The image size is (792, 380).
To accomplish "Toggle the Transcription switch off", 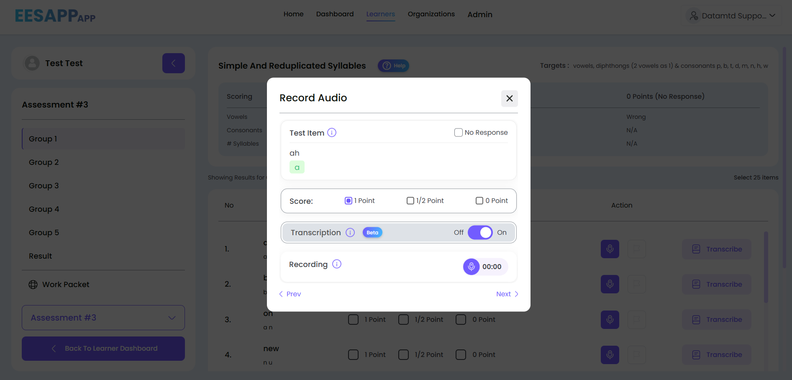I will point(480,233).
